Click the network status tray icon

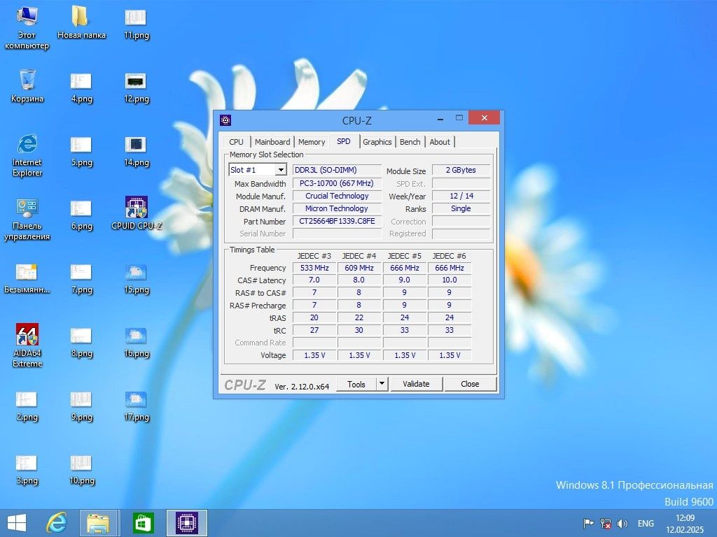[606, 523]
